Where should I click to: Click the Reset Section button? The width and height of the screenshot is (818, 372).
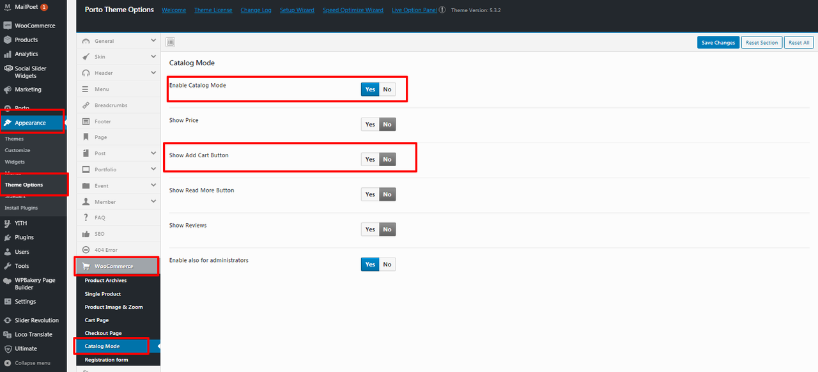[762, 43]
